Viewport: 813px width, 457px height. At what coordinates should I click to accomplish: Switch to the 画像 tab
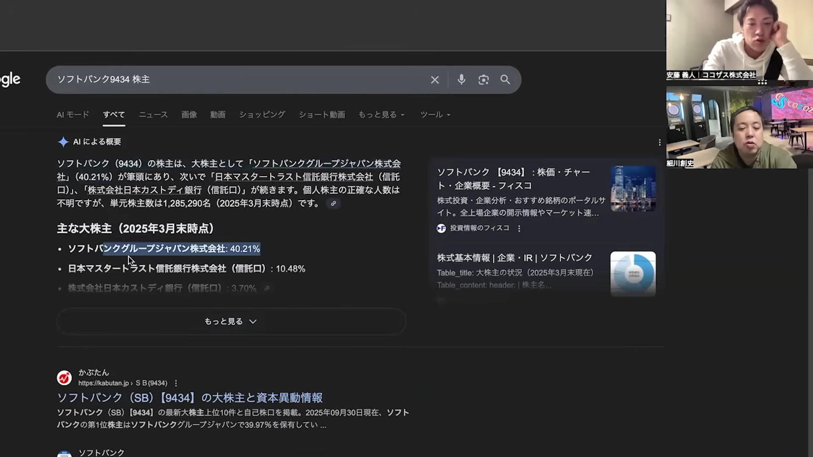coord(189,114)
